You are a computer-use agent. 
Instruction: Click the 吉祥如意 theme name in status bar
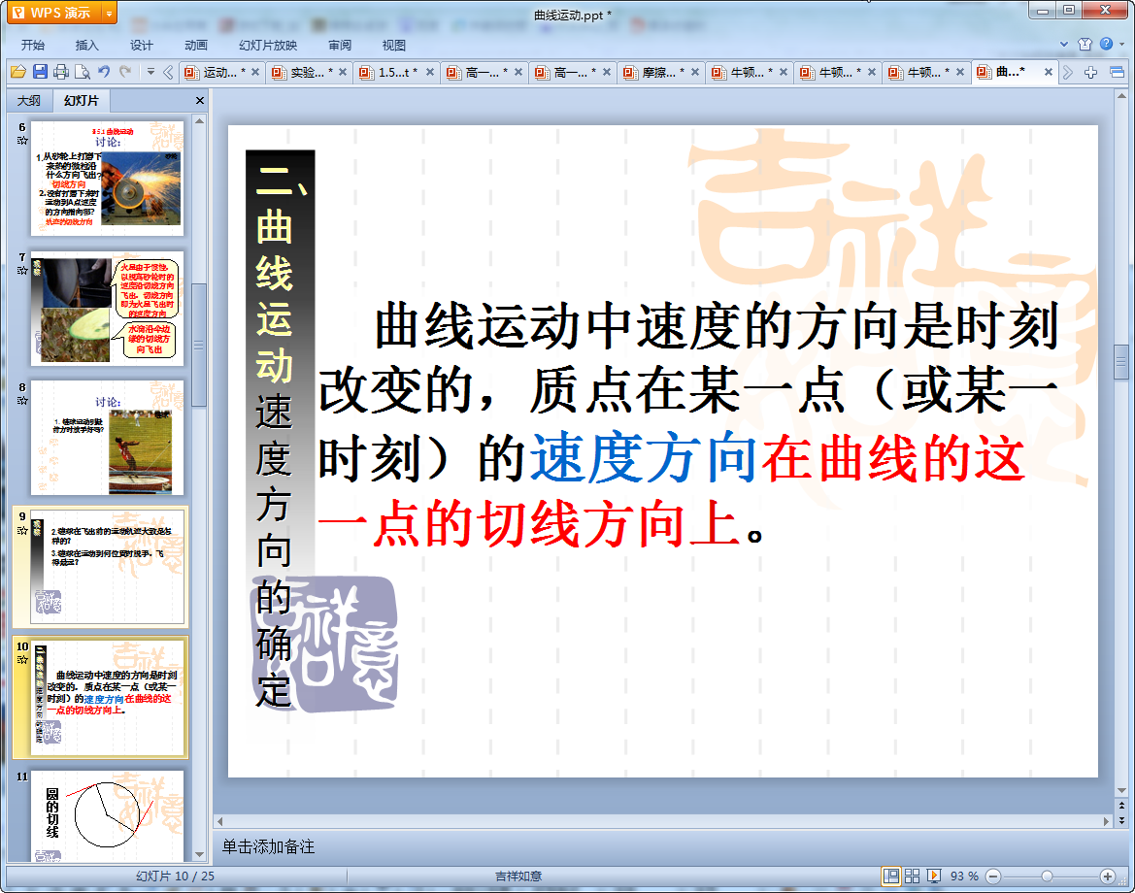click(519, 876)
